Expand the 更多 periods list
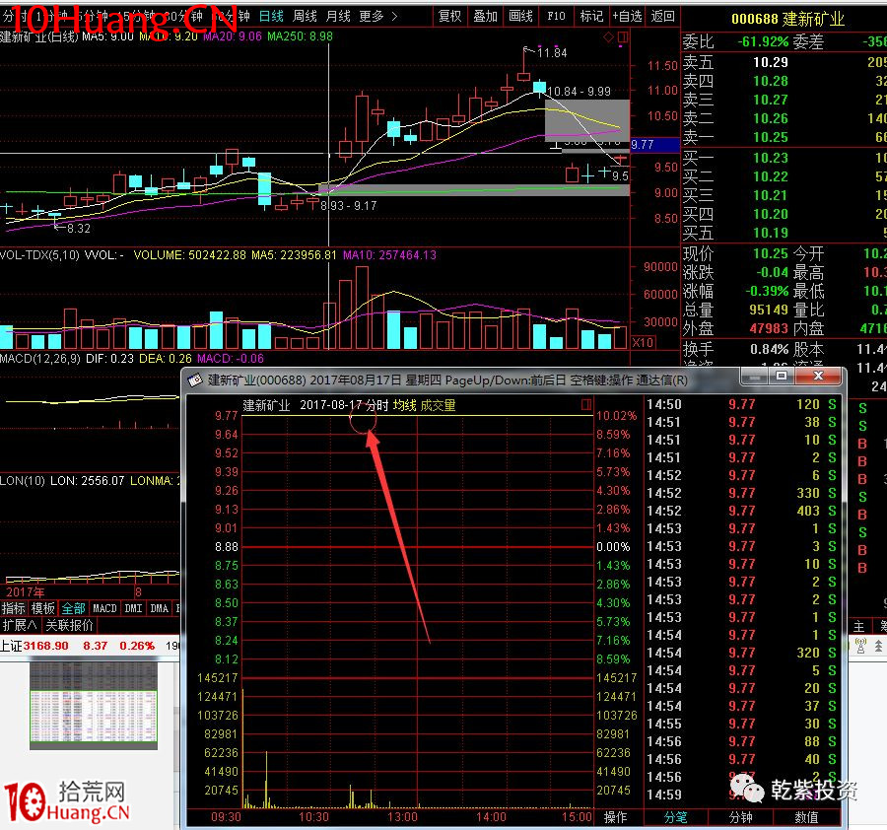Image resolution: width=887 pixels, height=830 pixels. 377,17
